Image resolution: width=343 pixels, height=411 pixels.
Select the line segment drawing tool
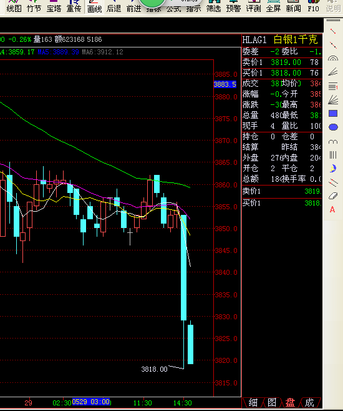[333, 31]
